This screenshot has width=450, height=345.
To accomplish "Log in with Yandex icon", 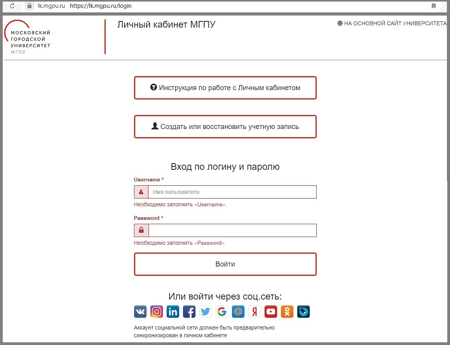I will [255, 312].
